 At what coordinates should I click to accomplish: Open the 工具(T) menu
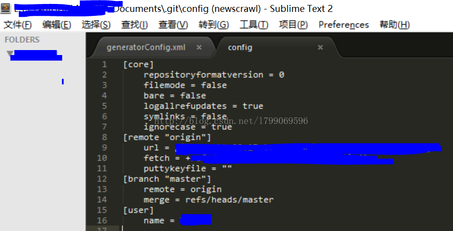point(254,25)
